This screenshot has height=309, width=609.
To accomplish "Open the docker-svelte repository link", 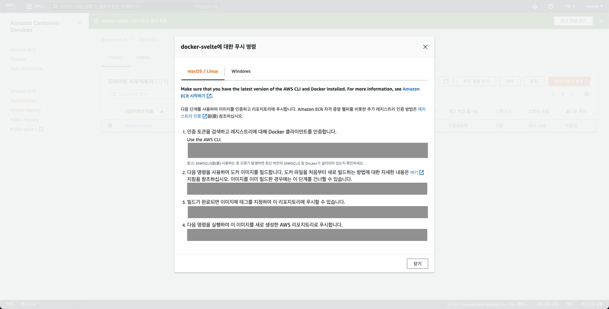I will click(138, 126).
